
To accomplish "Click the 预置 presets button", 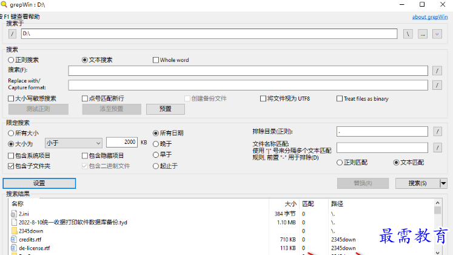I will [166, 109].
